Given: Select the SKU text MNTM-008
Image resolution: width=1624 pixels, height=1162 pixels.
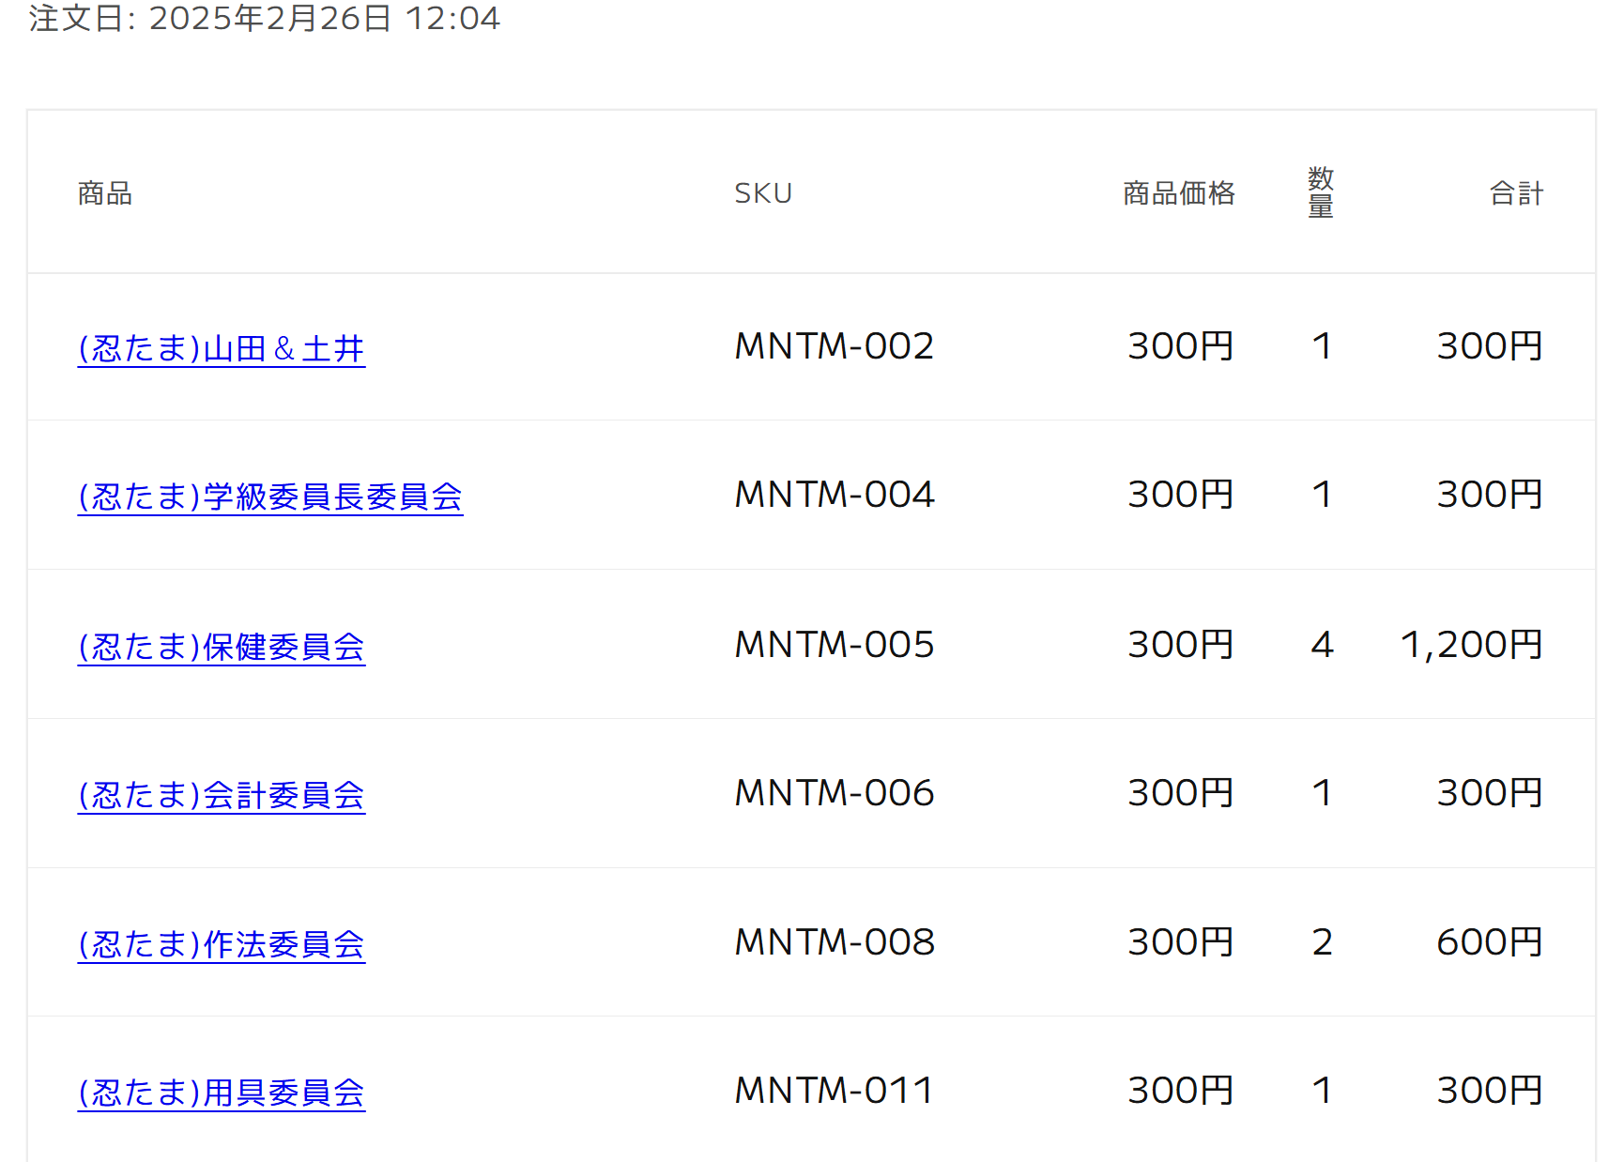Looking at the screenshot, I should tap(835, 942).
